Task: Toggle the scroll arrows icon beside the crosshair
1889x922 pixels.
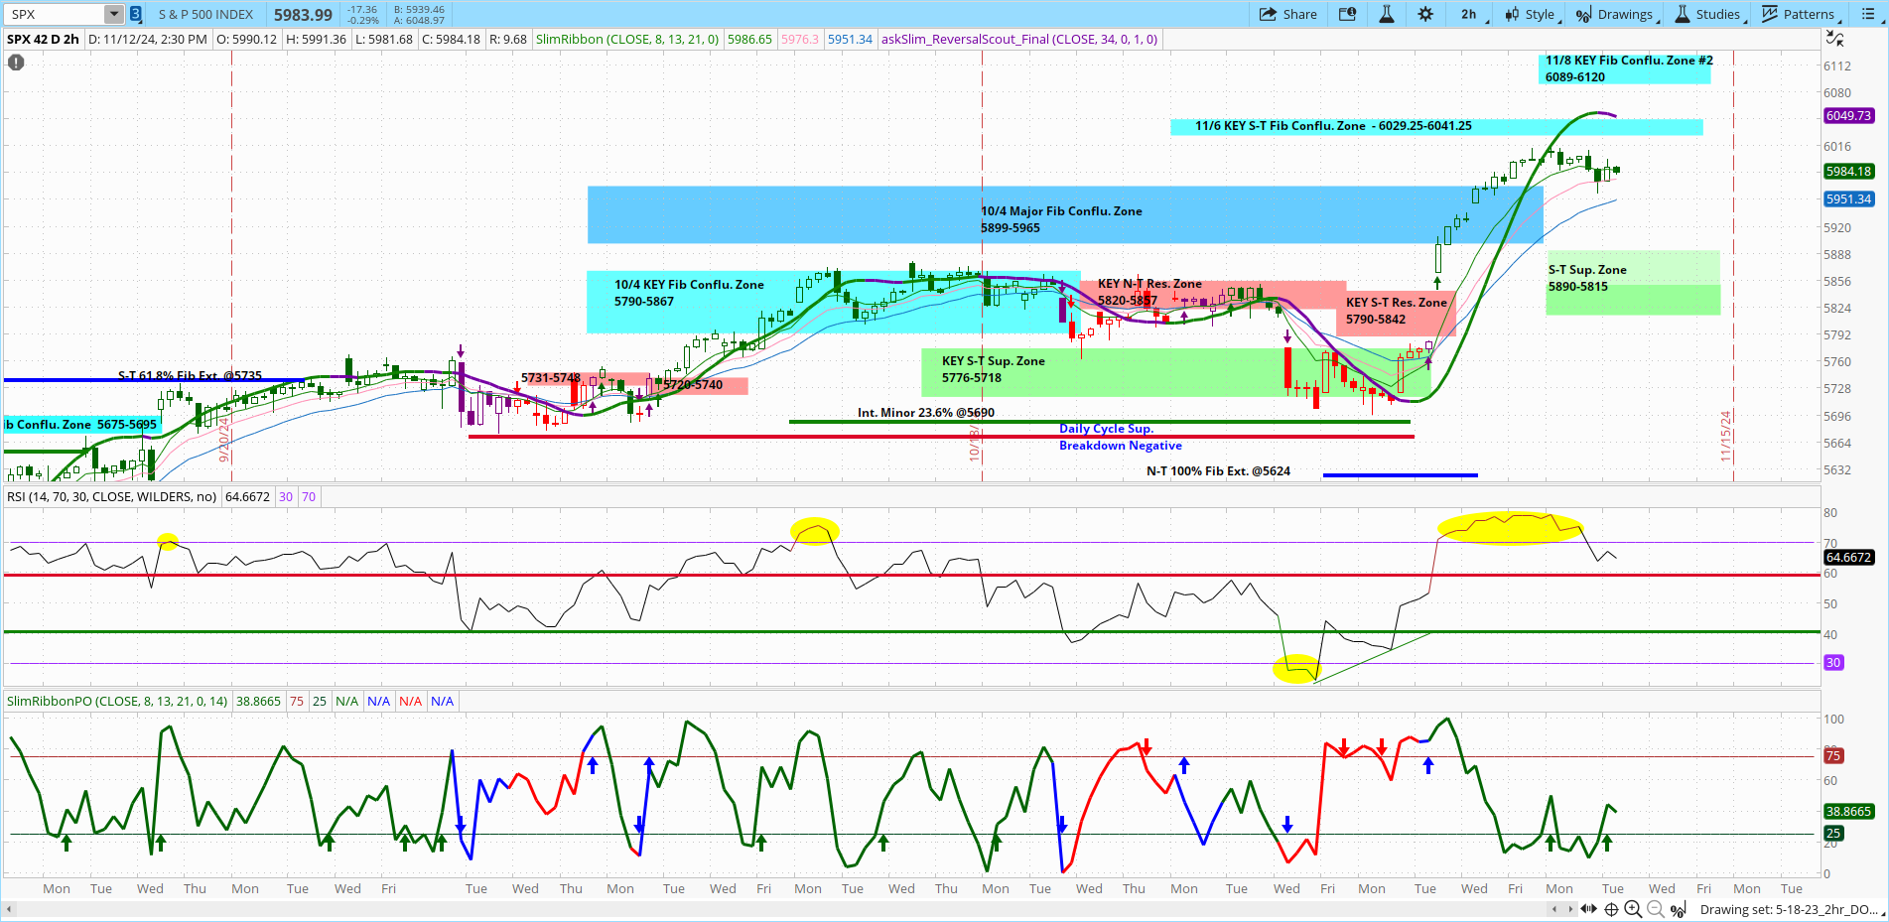Action: (x=1588, y=909)
